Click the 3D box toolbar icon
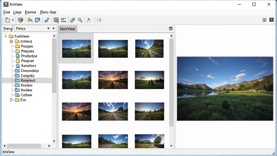This screenshot has width=277, height=156. click(21, 20)
